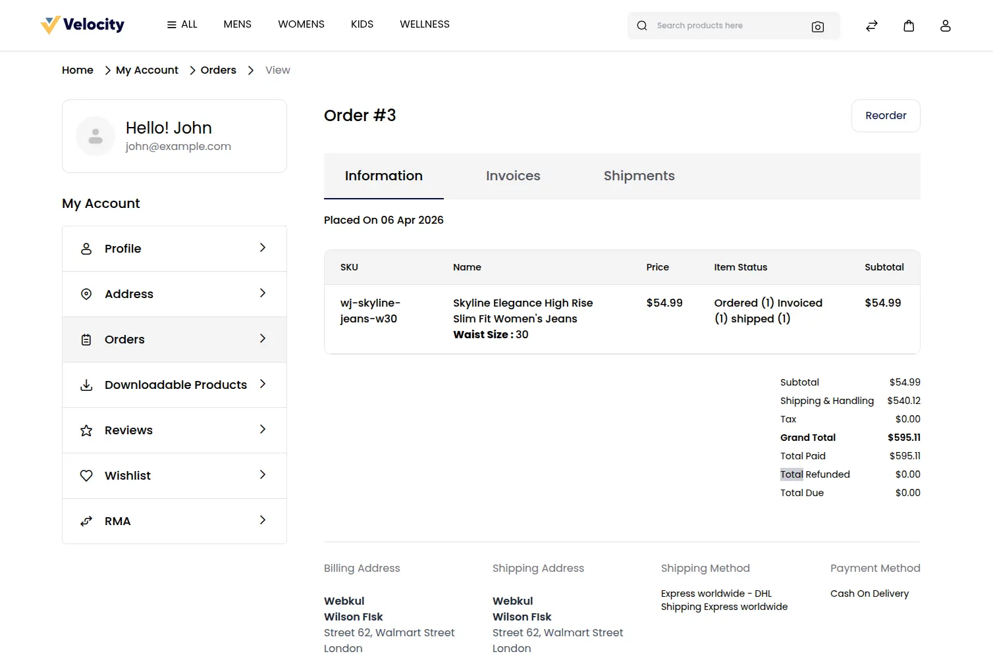
Task: Switch to the Shipments tab
Action: coord(638,176)
